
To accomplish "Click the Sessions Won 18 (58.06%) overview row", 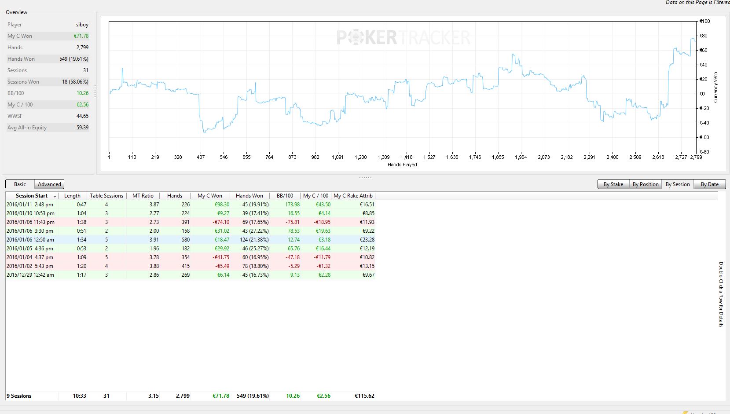I will 48,82.
